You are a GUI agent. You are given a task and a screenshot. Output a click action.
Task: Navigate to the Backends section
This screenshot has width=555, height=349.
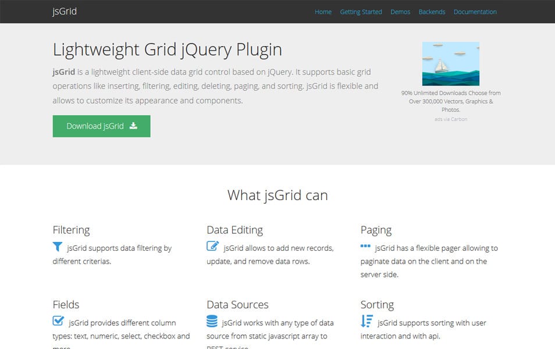pyautogui.click(x=432, y=12)
